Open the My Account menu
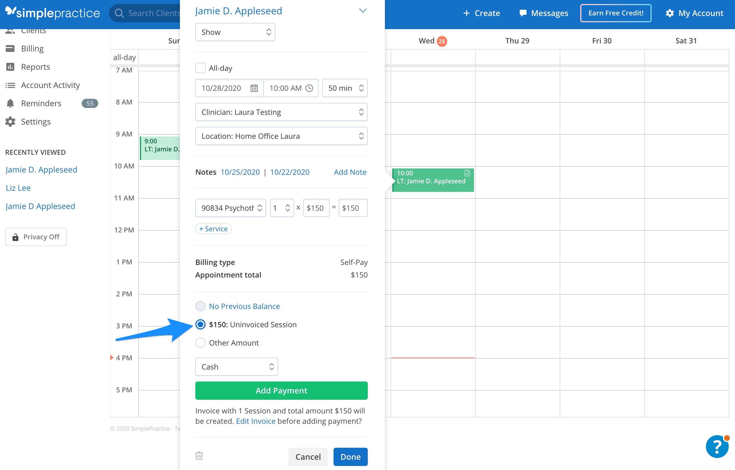The width and height of the screenshot is (735, 470). 695,13
